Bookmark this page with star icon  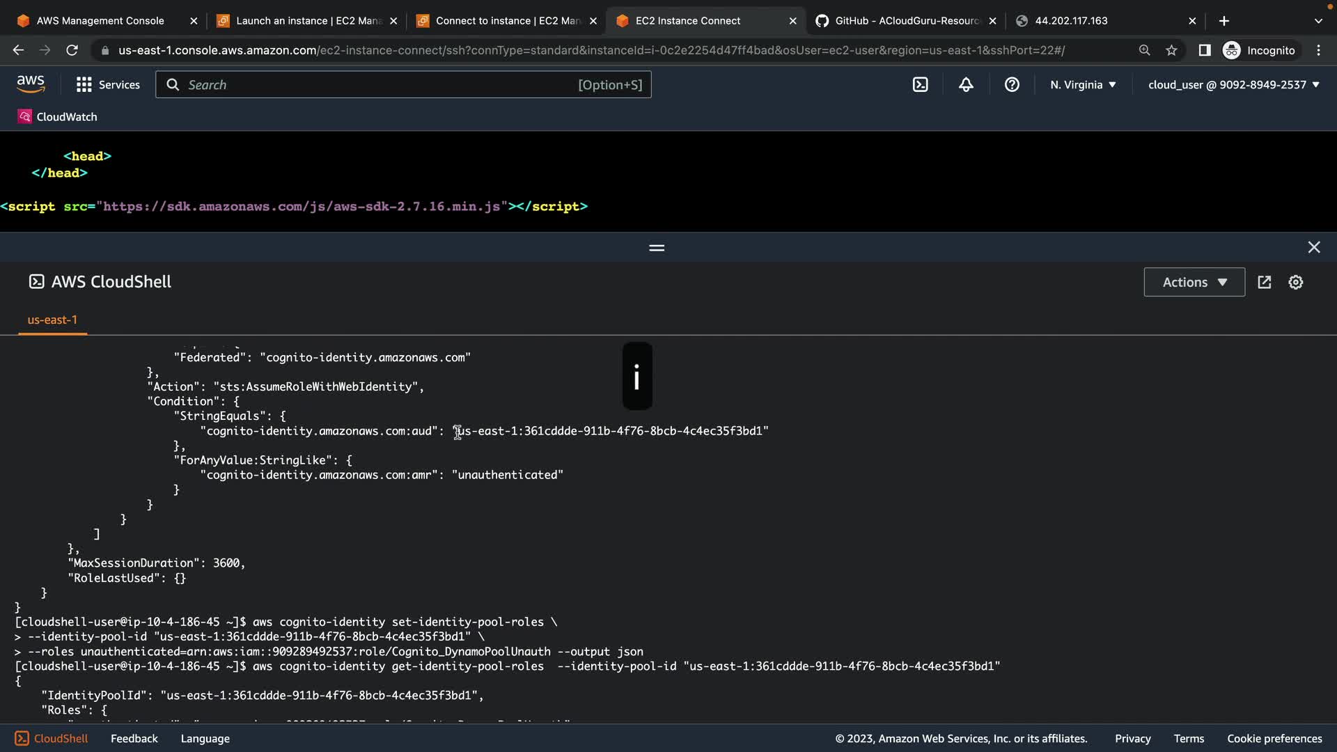pyautogui.click(x=1171, y=50)
